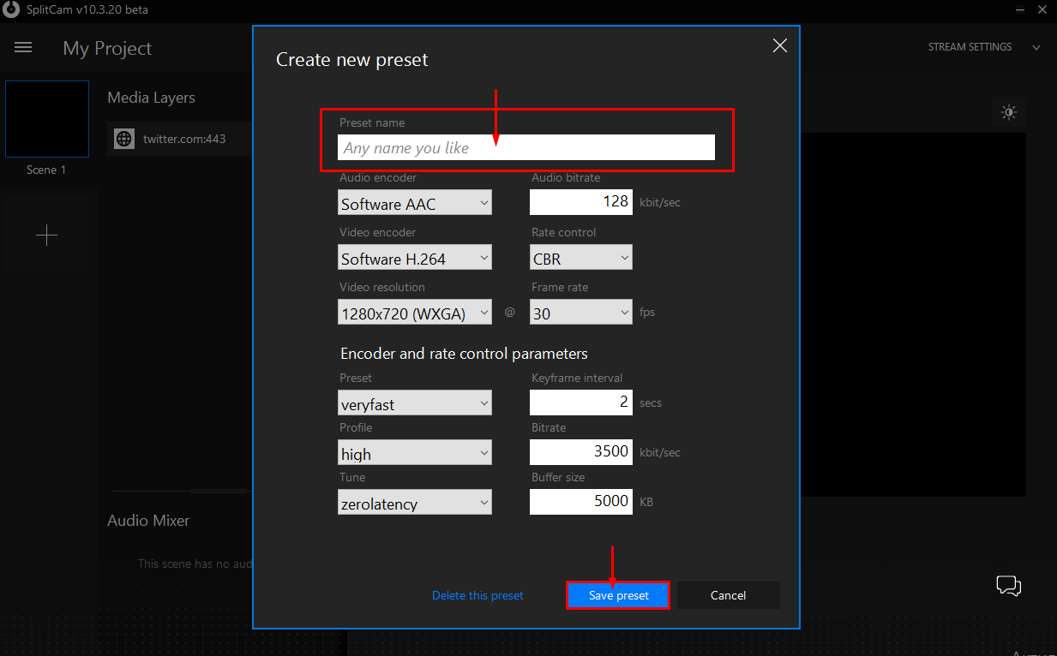The image size is (1057, 656).
Task: Click the brightness icon above the preview
Action: pyautogui.click(x=1009, y=112)
